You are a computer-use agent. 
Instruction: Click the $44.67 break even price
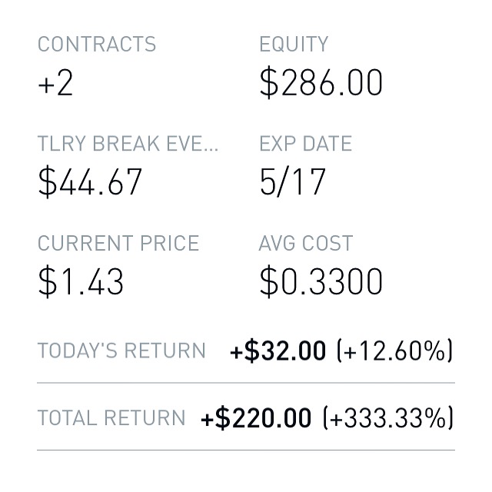tap(90, 181)
